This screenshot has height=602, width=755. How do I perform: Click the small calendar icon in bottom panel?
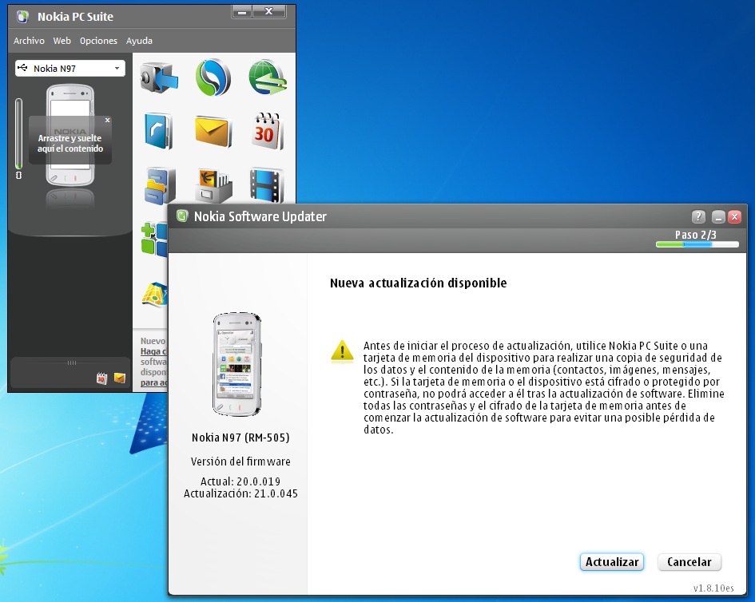[x=101, y=378]
